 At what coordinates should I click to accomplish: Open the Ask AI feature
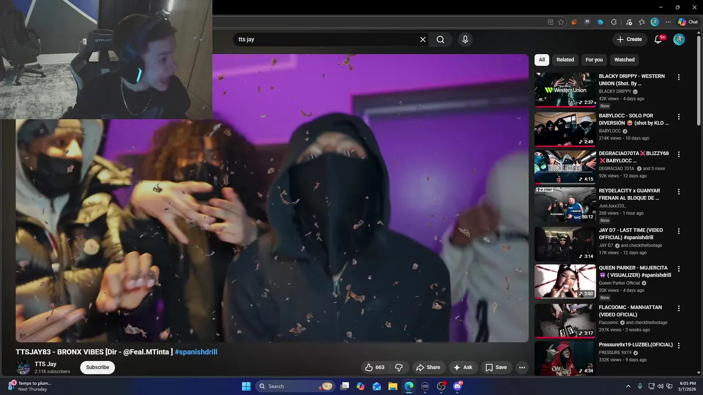pos(462,368)
